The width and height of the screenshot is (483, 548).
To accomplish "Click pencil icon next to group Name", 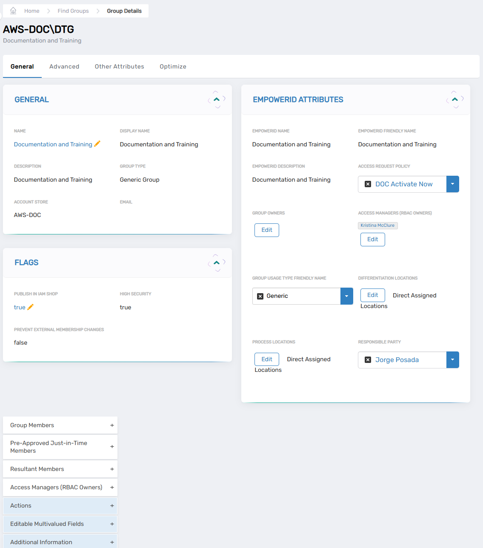I will pos(97,144).
